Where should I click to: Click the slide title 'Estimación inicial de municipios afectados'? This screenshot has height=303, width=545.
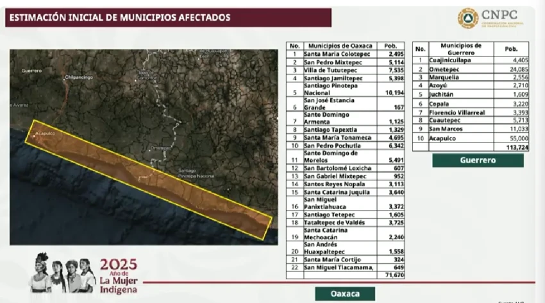(119, 18)
